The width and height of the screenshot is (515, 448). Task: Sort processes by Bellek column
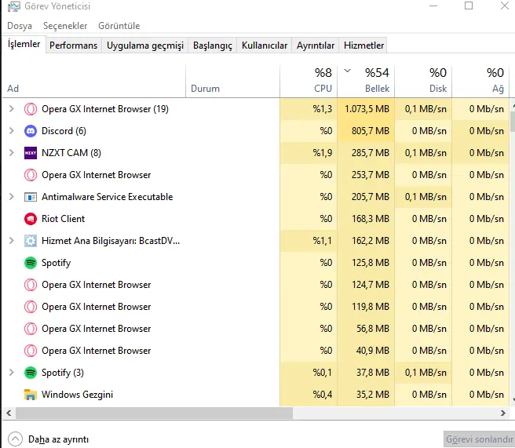(x=366, y=82)
